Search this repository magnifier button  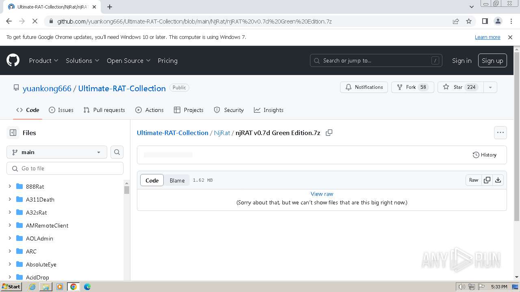pyautogui.click(x=117, y=152)
